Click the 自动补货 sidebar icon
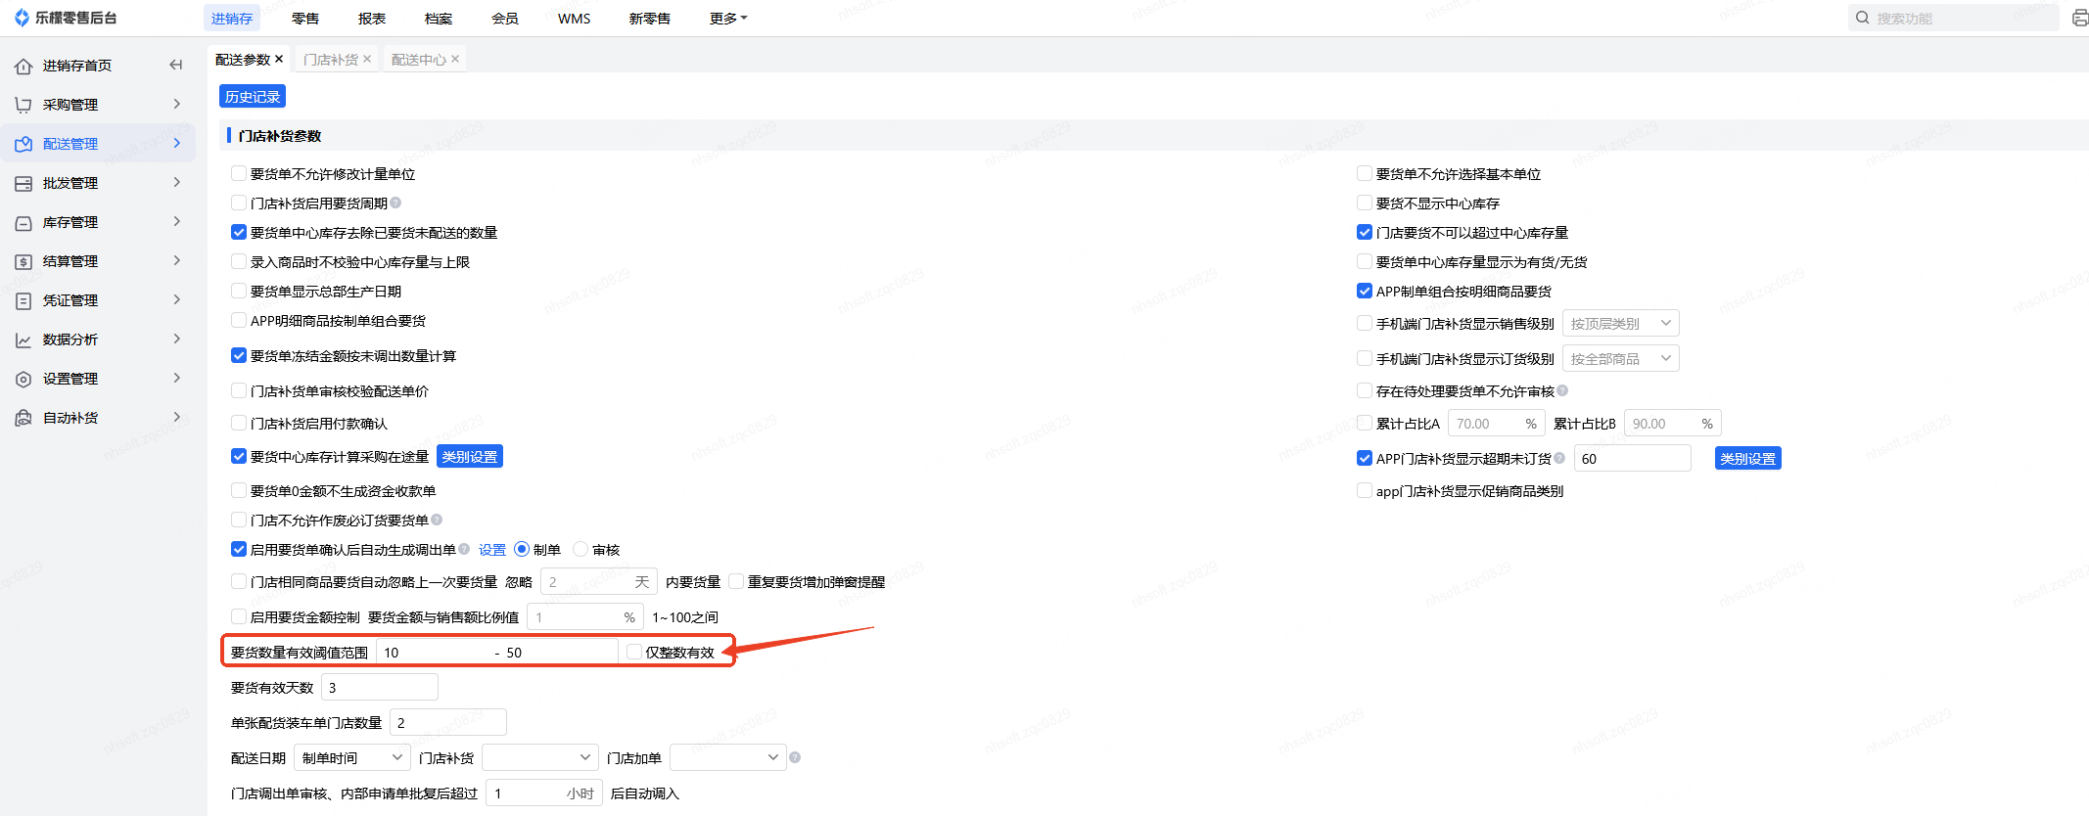This screenshot has width=2089, height=816. 23,418
